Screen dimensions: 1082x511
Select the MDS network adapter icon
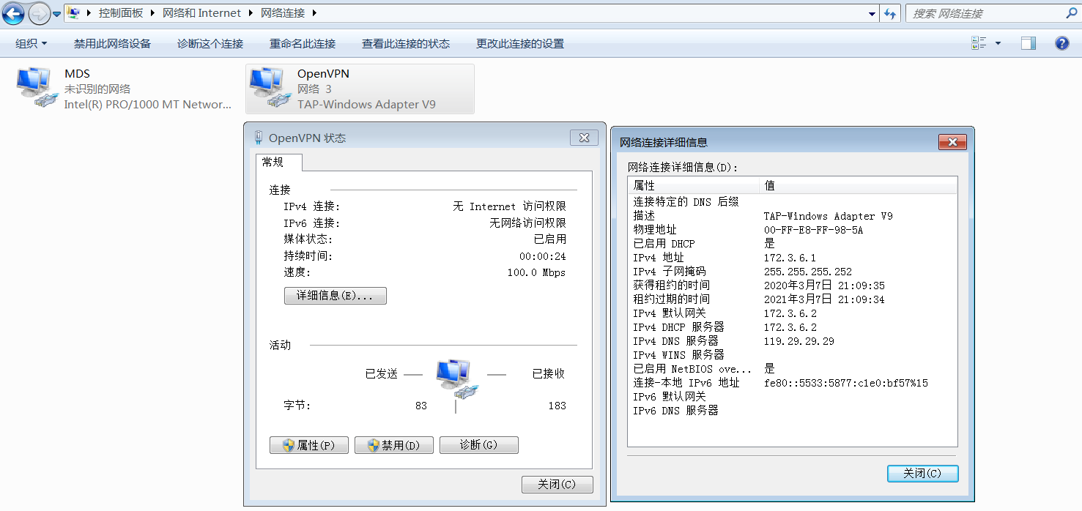37,88
